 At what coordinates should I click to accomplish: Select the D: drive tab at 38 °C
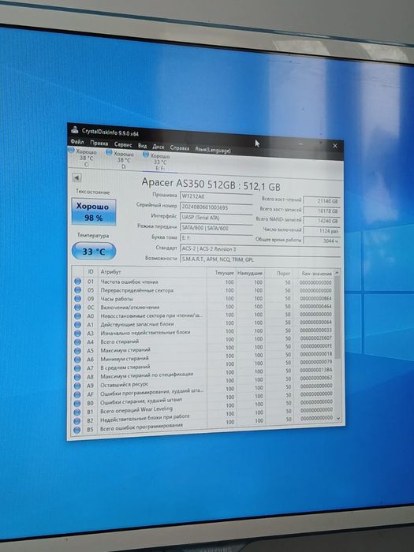tap(121, 159)
